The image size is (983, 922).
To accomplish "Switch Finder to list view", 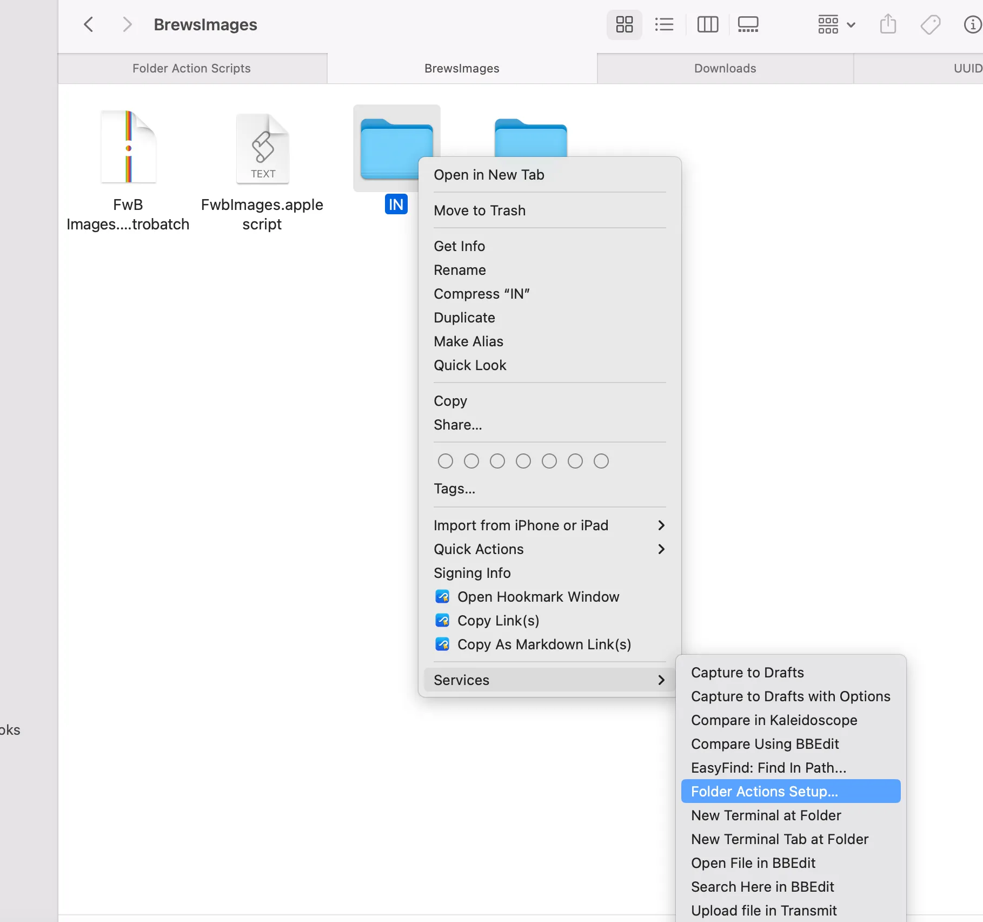I will tap(664, 24).
